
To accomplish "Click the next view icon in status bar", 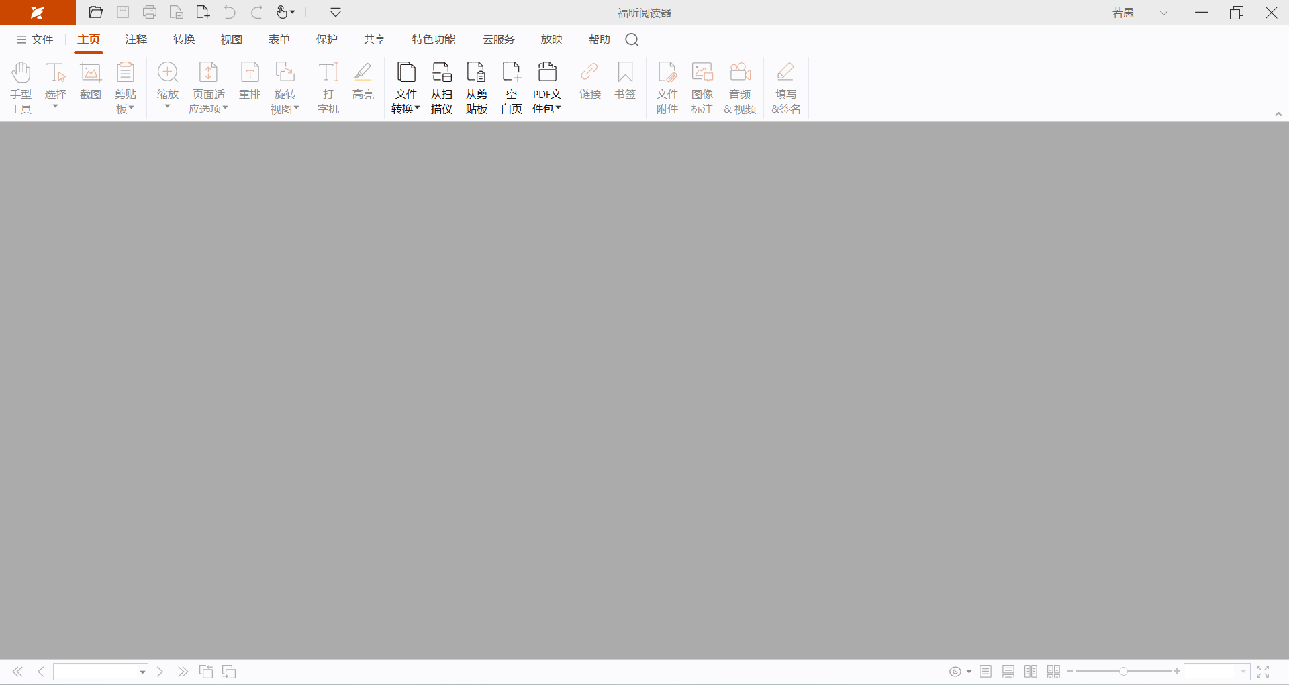I will tap(229, 672).
